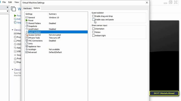This screenshot has width=181, height=101.
Task: Select the General row in settings list
Action: coord(56,17)
